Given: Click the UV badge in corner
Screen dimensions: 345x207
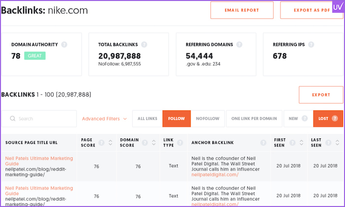Looking at the screenshot, I should point(338,7).
